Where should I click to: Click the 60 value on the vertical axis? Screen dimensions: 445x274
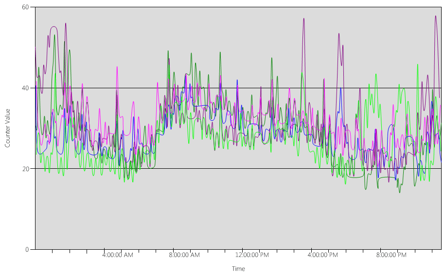coord(25,7)
